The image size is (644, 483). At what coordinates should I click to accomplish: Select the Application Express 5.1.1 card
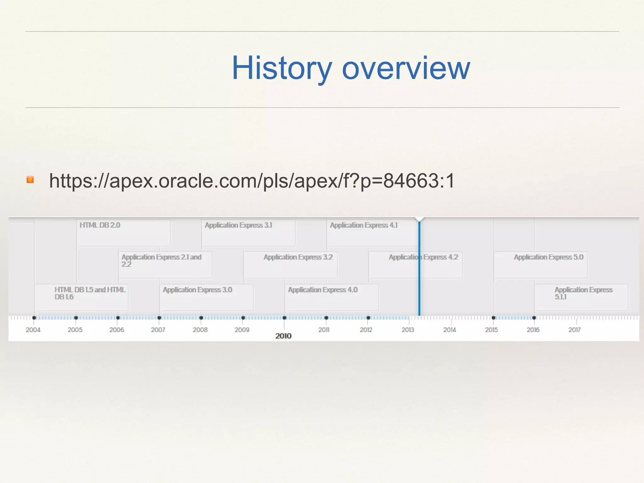[x=581, y=297]
